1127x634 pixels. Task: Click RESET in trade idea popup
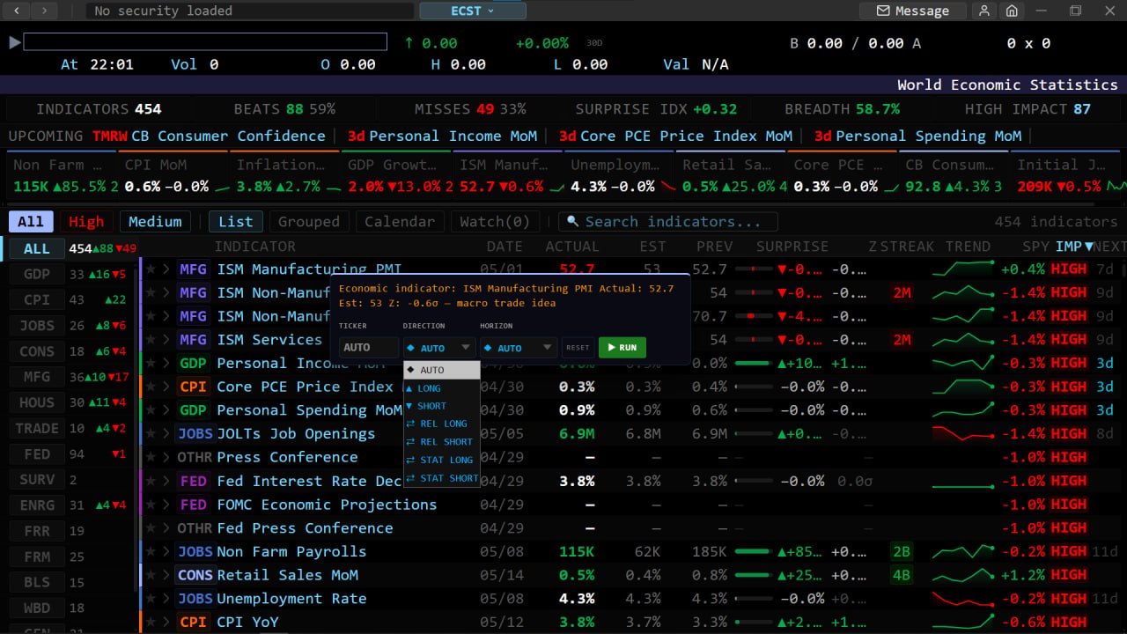(x=578, y=348)
